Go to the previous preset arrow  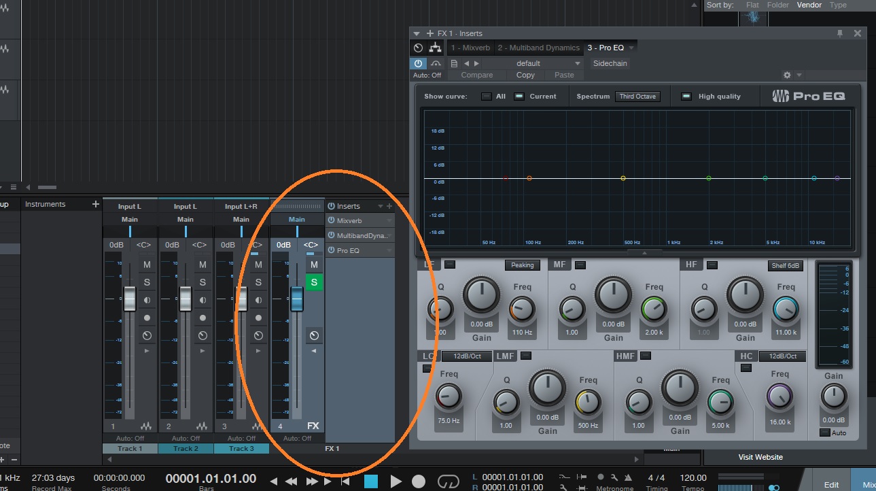[x=466, y=63]
